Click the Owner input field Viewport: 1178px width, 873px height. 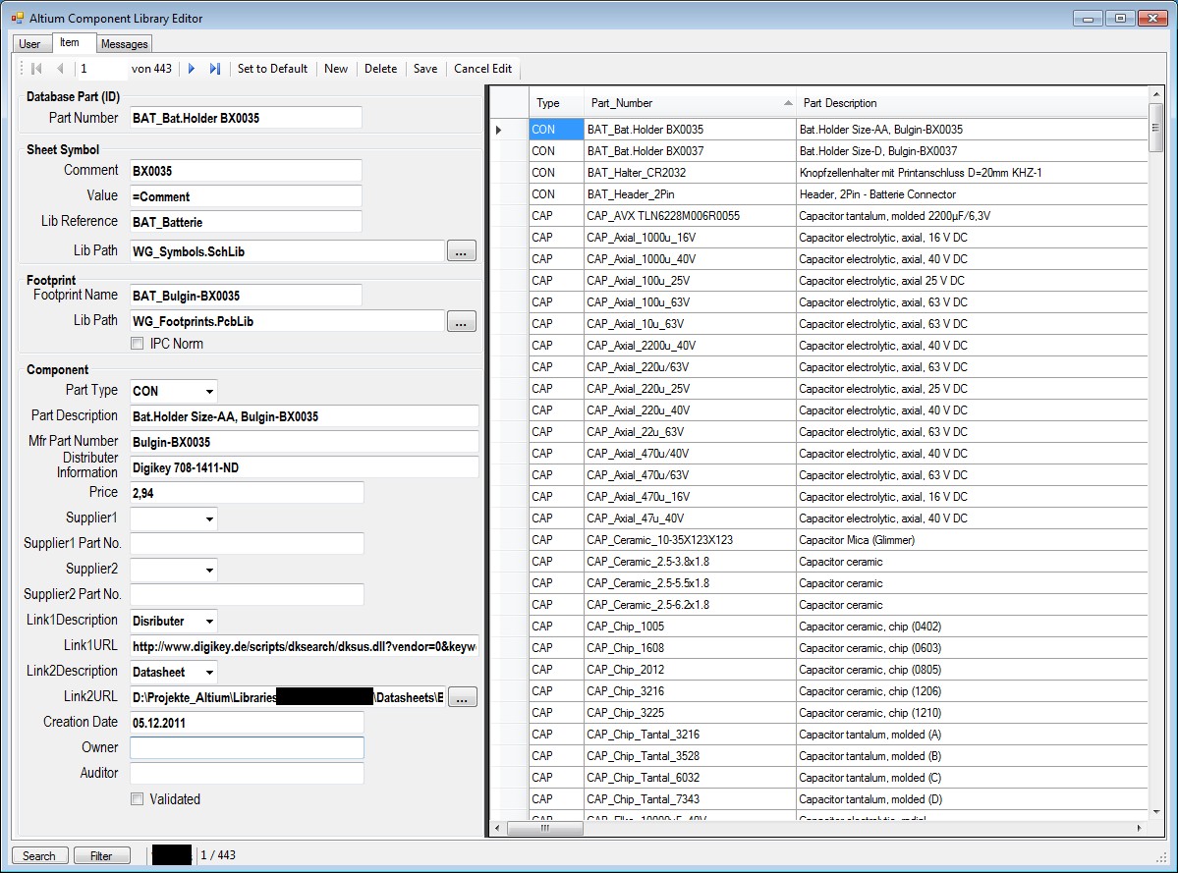point(247,747)
